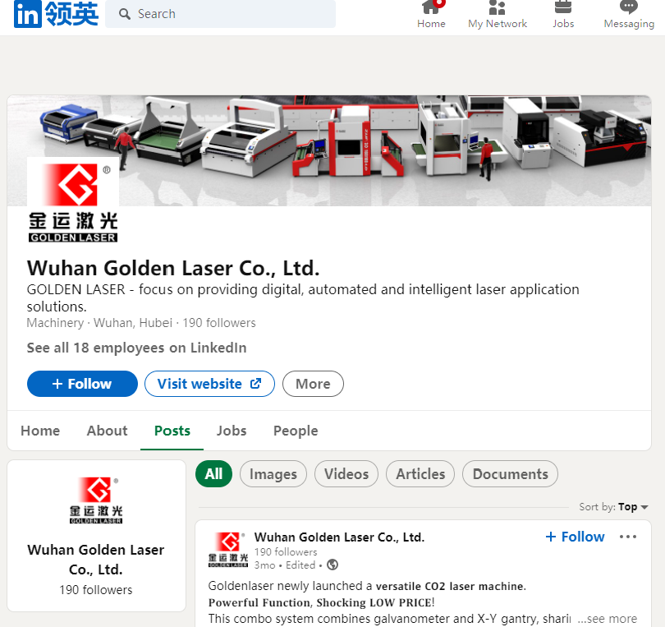Click the Golden Laser company logo in header
This screenshot has width=665, height=627.
(73, 201)
